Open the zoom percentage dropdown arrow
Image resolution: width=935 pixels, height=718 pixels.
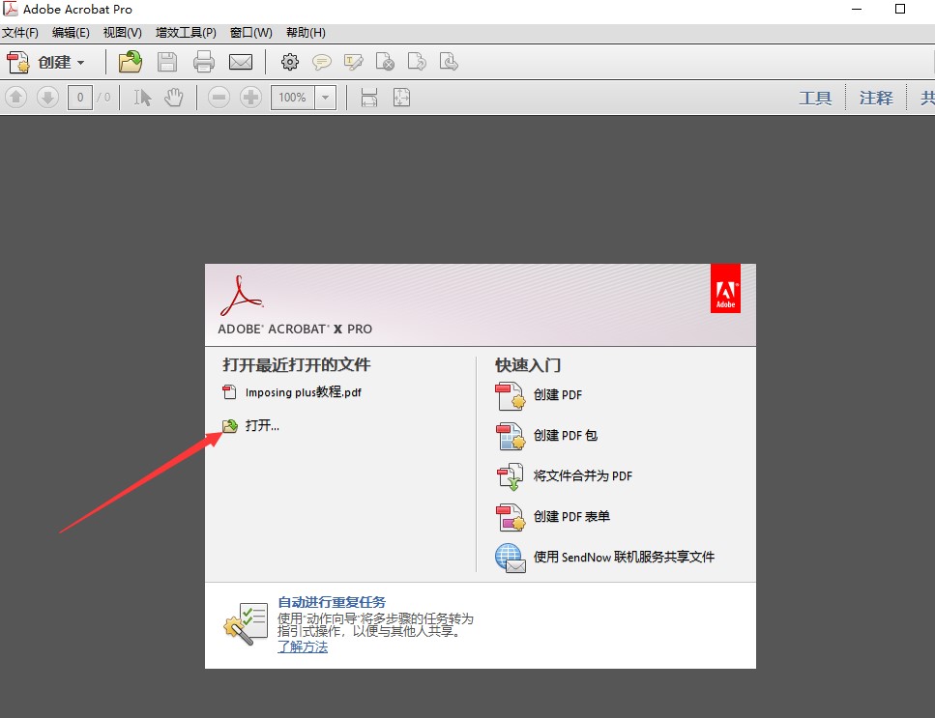click(x=326, y=98)
